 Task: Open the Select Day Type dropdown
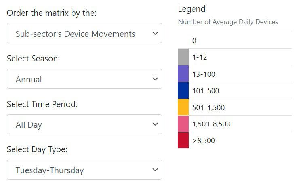tap(84, 170)
